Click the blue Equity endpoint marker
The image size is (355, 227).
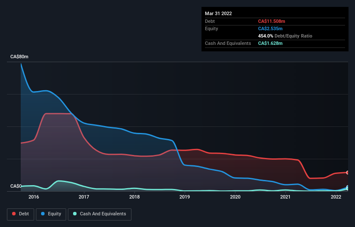[x=348, y=187]
